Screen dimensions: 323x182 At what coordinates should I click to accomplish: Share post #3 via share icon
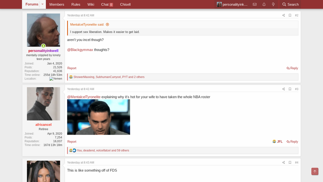tap(284, 89)
